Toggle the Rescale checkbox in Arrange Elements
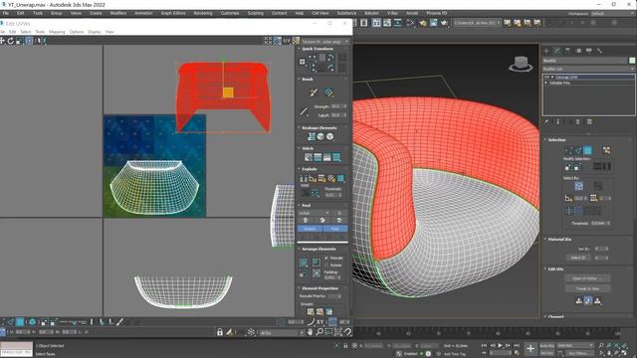Viewport: 637px width, 358px height. pyautogui.click(x=326, y=258)
